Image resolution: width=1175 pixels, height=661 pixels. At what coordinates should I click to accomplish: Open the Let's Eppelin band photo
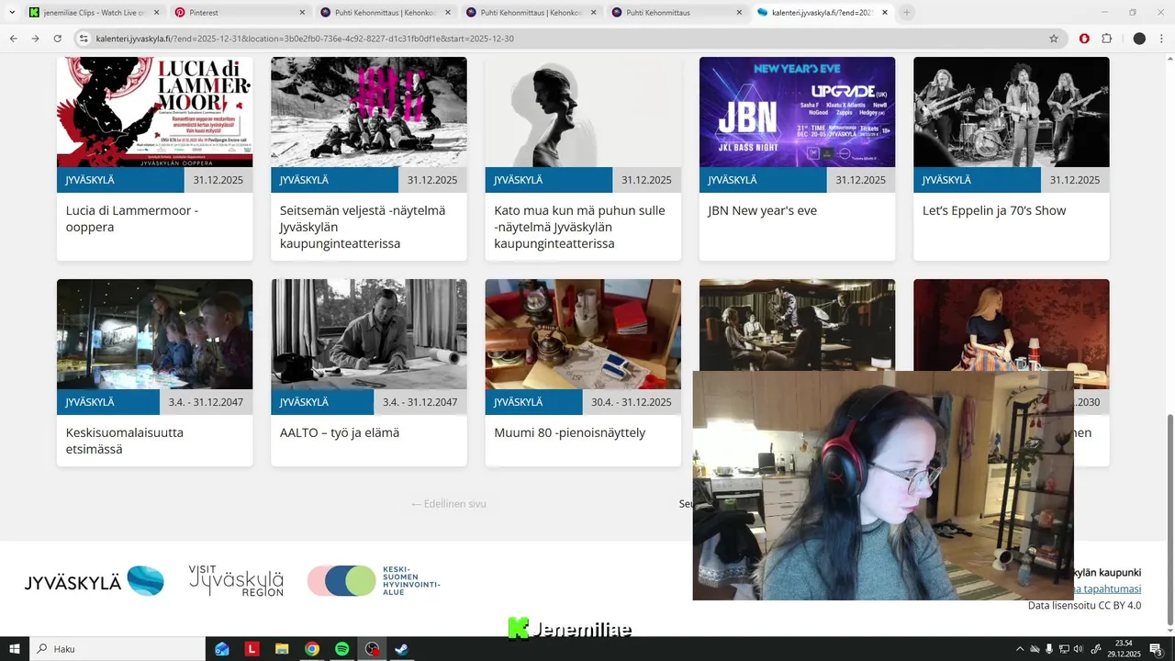pyautogui.click(x=1012, y=112)
